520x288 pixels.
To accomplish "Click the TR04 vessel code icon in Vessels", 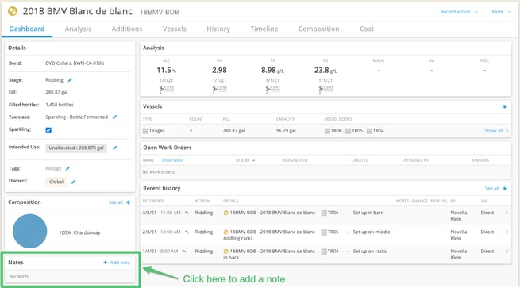I will click(x=369, y=131).
